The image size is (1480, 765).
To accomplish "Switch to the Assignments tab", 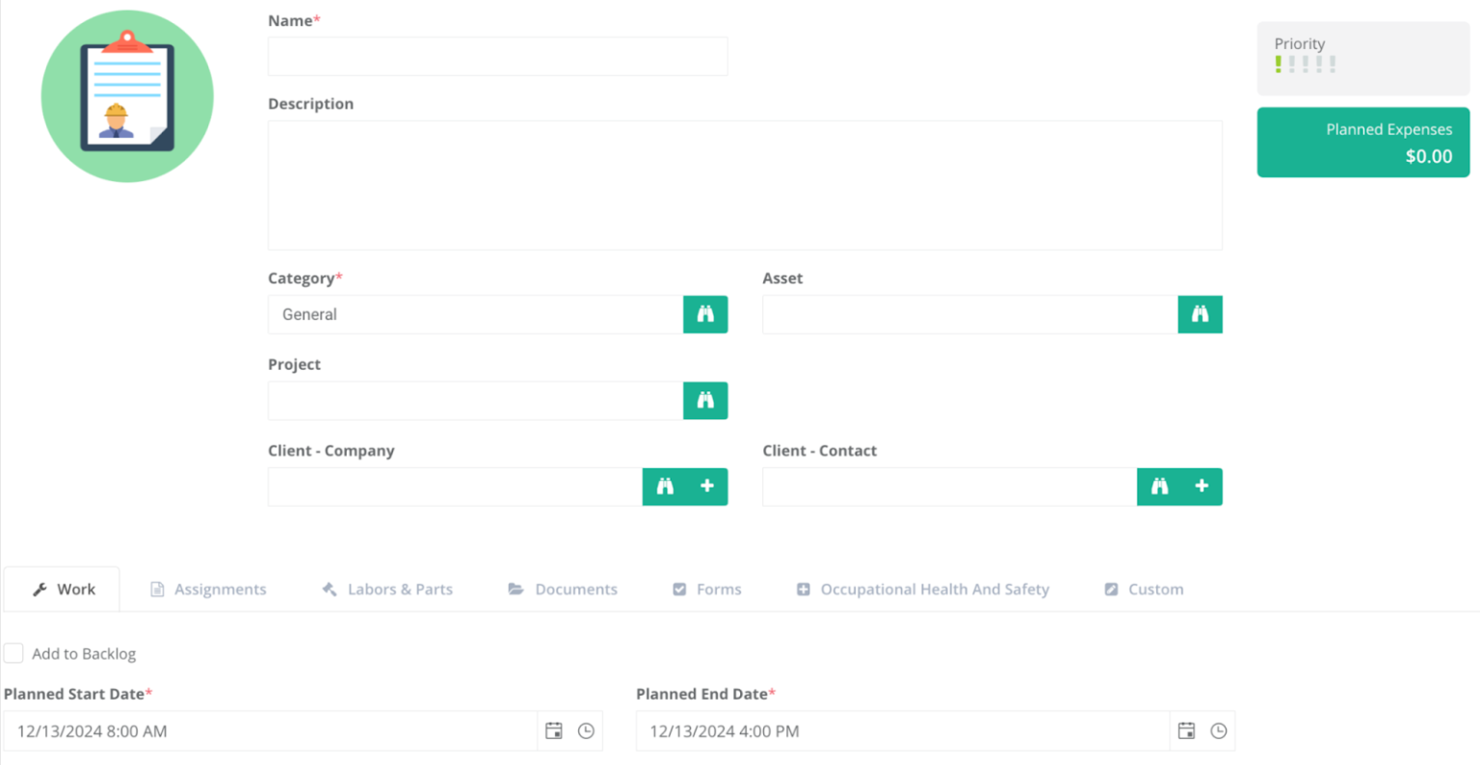I will pyautogui.click(x=208, y=589).
